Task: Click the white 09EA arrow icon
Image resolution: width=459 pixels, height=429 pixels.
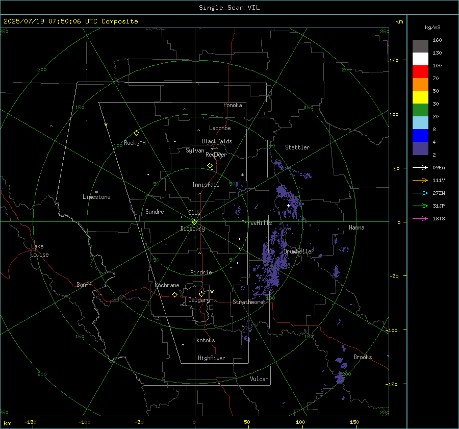Action: (420, 167)
